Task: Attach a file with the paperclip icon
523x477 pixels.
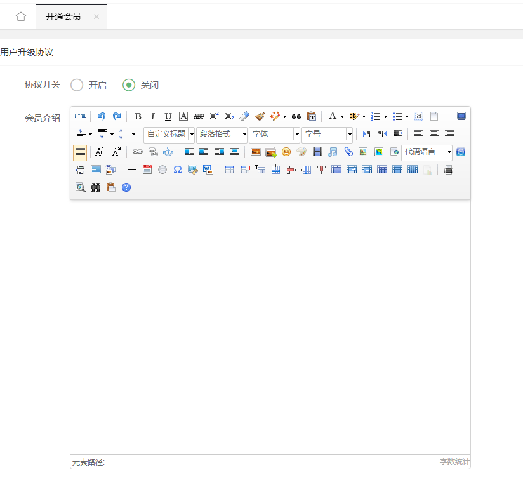Action: (348, 152)
